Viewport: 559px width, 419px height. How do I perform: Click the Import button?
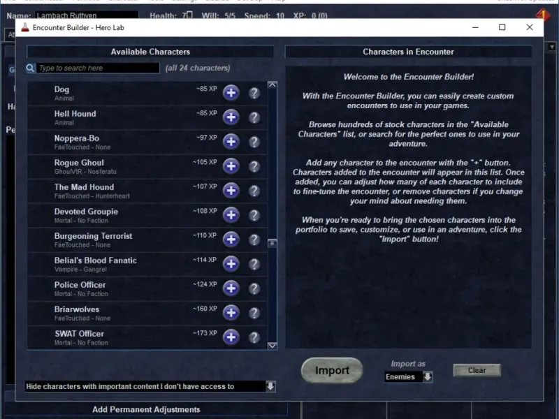click(x=332, y=371)
